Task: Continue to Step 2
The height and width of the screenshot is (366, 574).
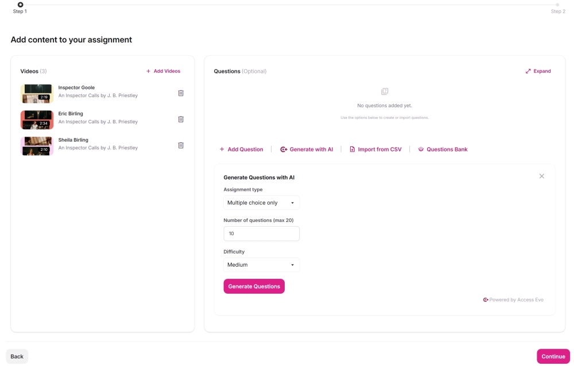Action: click(x=553, y=356)
